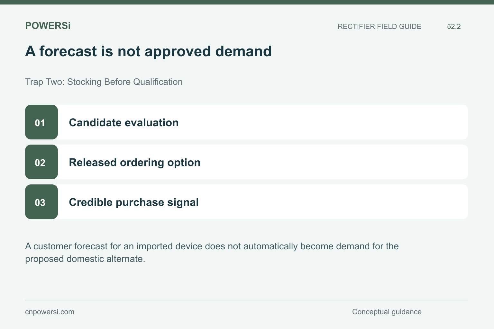Screen dimensions: 494x329
Task: Click the 01 number badge
Action: tap(41, 122)
